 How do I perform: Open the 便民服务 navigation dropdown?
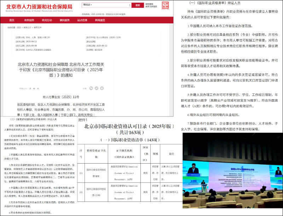pyautogui.click(x=64, y=21)
